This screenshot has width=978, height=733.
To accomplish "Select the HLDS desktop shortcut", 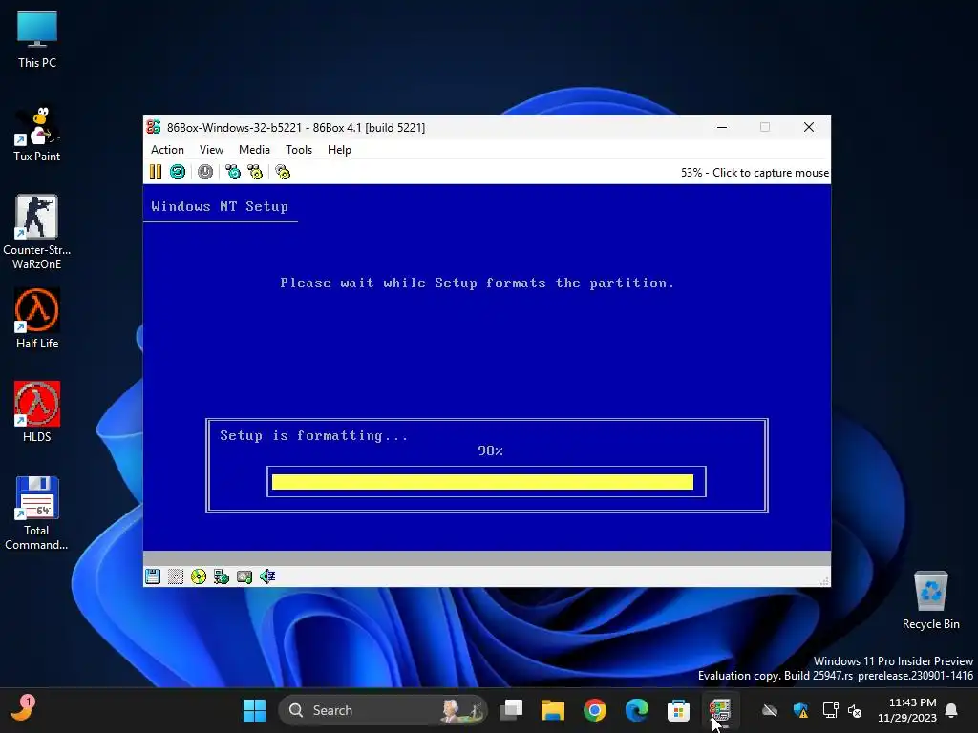I will (x=37, y=411).
